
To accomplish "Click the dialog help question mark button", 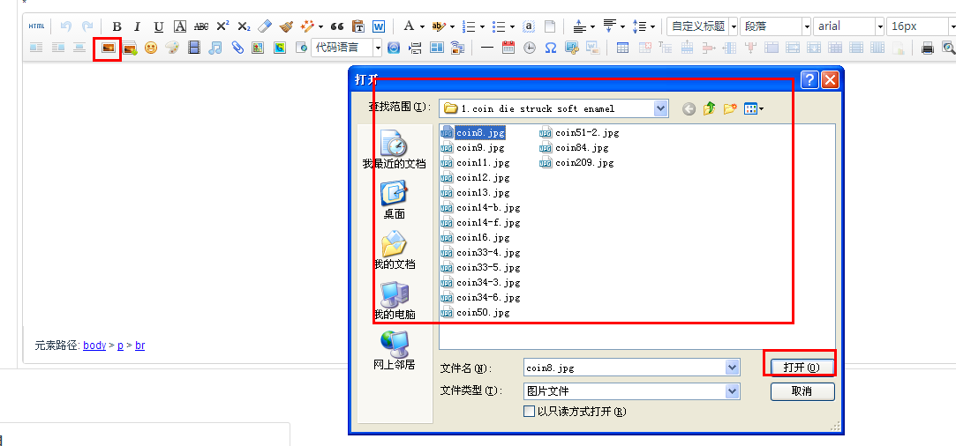I will [x=809, y=79].
